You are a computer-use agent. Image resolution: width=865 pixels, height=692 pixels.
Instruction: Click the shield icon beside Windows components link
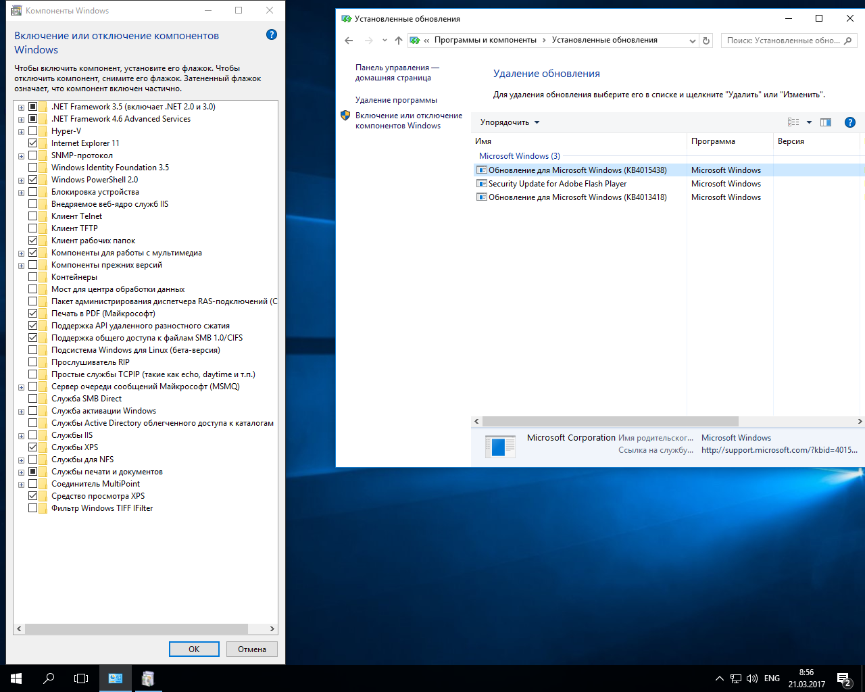[x=345, y=116]
